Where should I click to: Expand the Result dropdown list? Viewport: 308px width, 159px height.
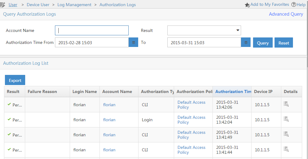click(x=237, y=30)
